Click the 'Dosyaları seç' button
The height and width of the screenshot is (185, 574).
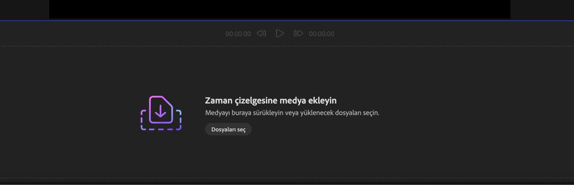[x=228, y=129]
